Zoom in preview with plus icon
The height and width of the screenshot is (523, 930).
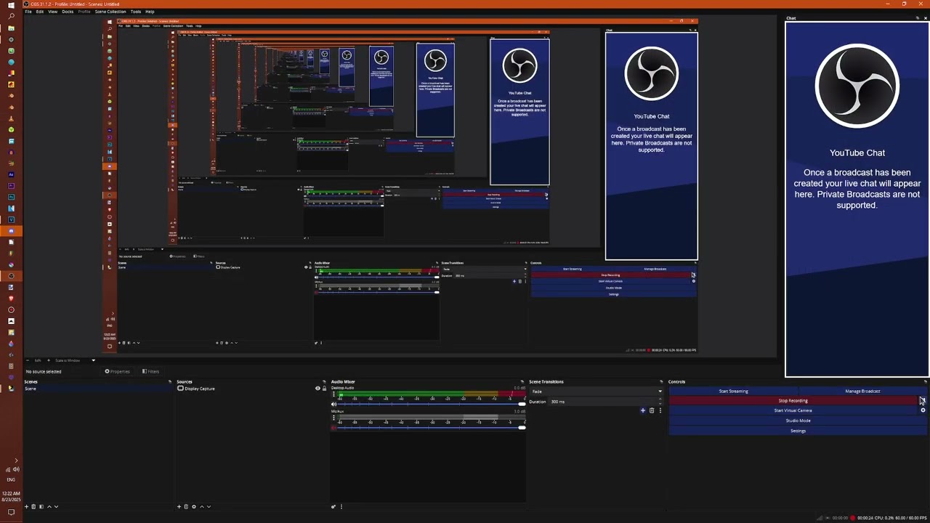pyautogui.click(x=49, y=360)
